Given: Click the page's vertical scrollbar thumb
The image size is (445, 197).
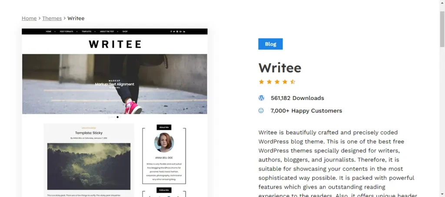Looking at the screenshot, I should point(442,29).
